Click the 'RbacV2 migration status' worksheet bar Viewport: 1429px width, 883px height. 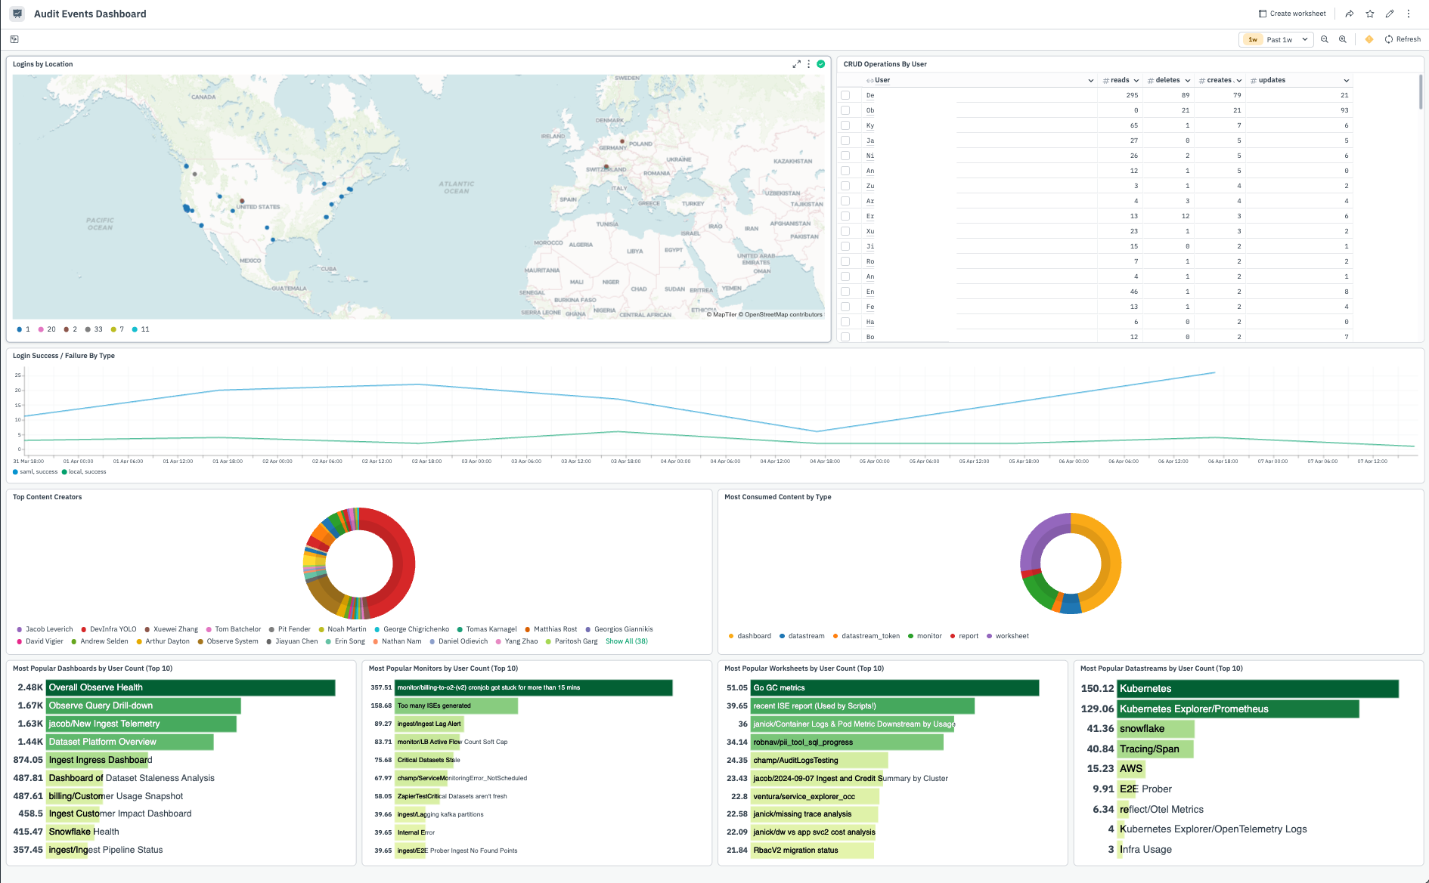[812, 851]
